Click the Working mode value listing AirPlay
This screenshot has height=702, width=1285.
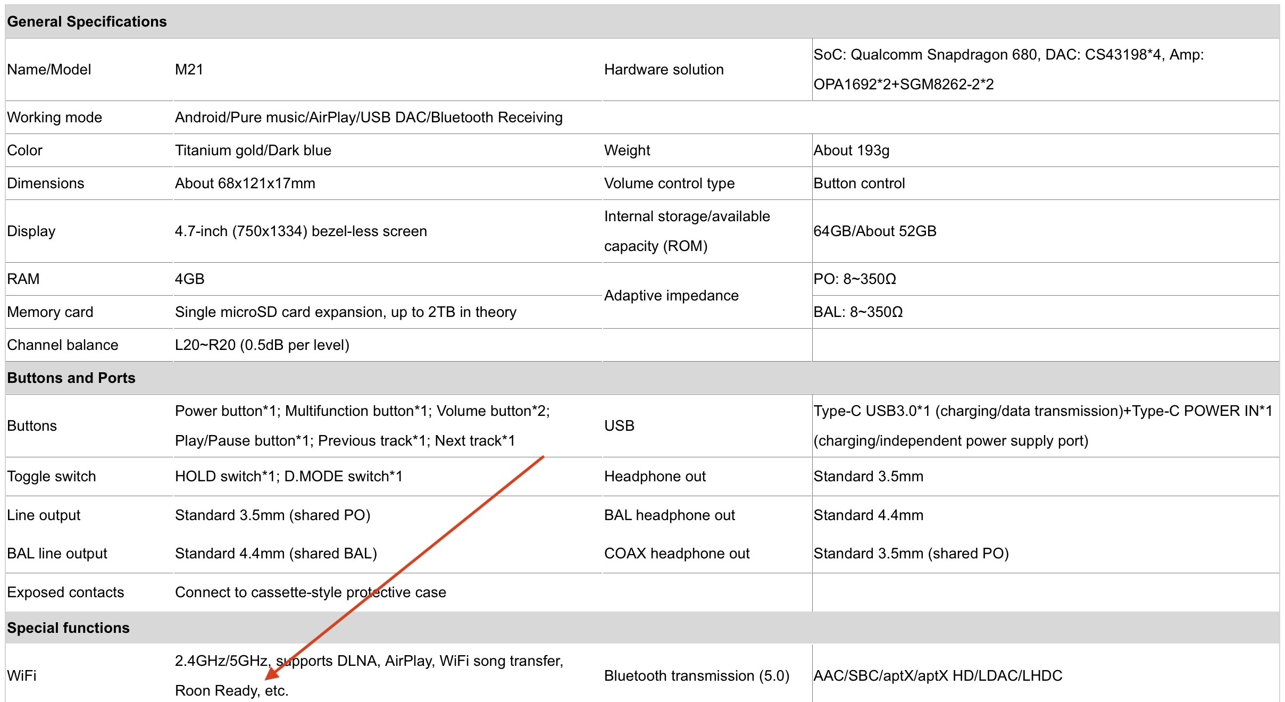[x=369, y=118]
